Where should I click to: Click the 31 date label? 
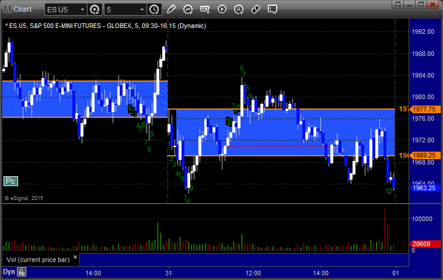tap(169, 273)
